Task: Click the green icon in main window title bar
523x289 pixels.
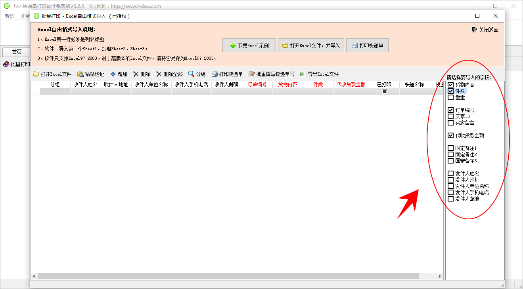Action: 6,6
